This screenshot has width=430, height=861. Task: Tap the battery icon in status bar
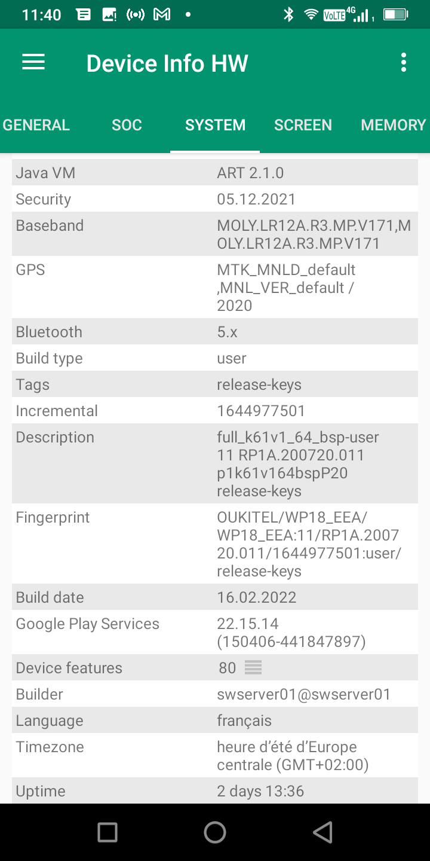coord(395,15)
